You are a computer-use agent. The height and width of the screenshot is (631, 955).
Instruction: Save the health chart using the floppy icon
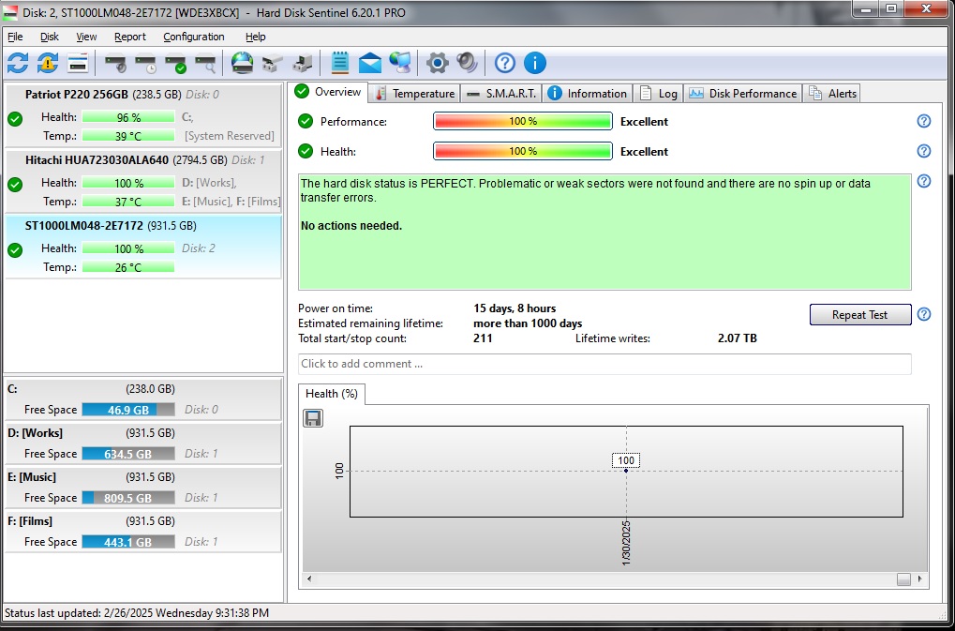point(313,418)
